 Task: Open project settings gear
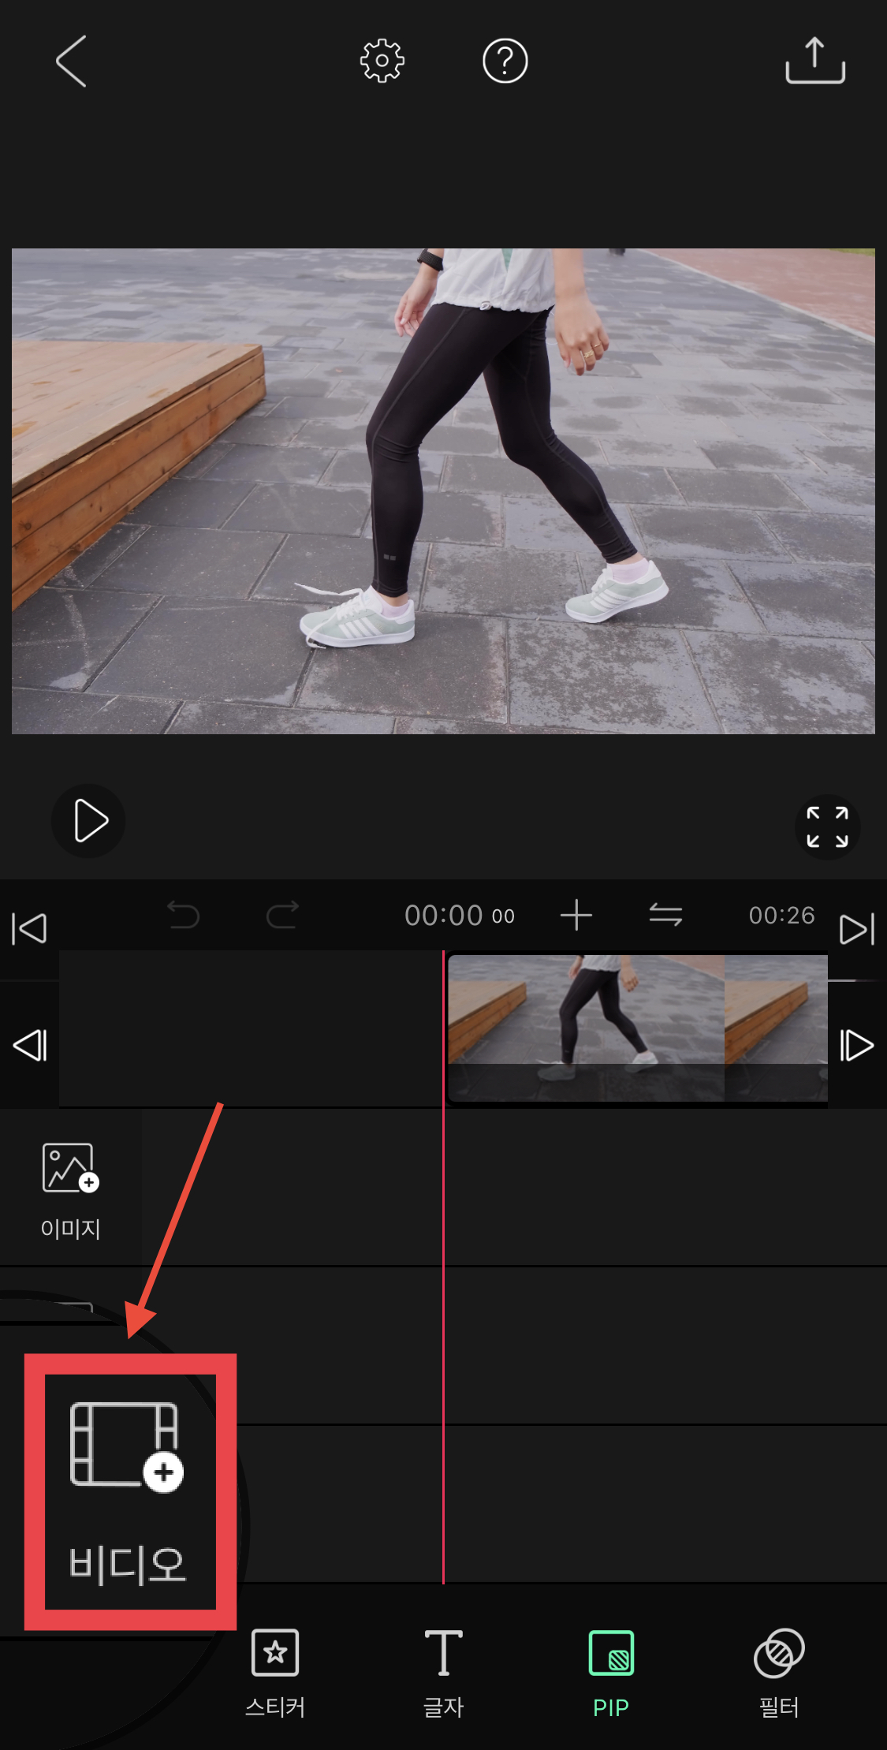(x=382, y=61)
